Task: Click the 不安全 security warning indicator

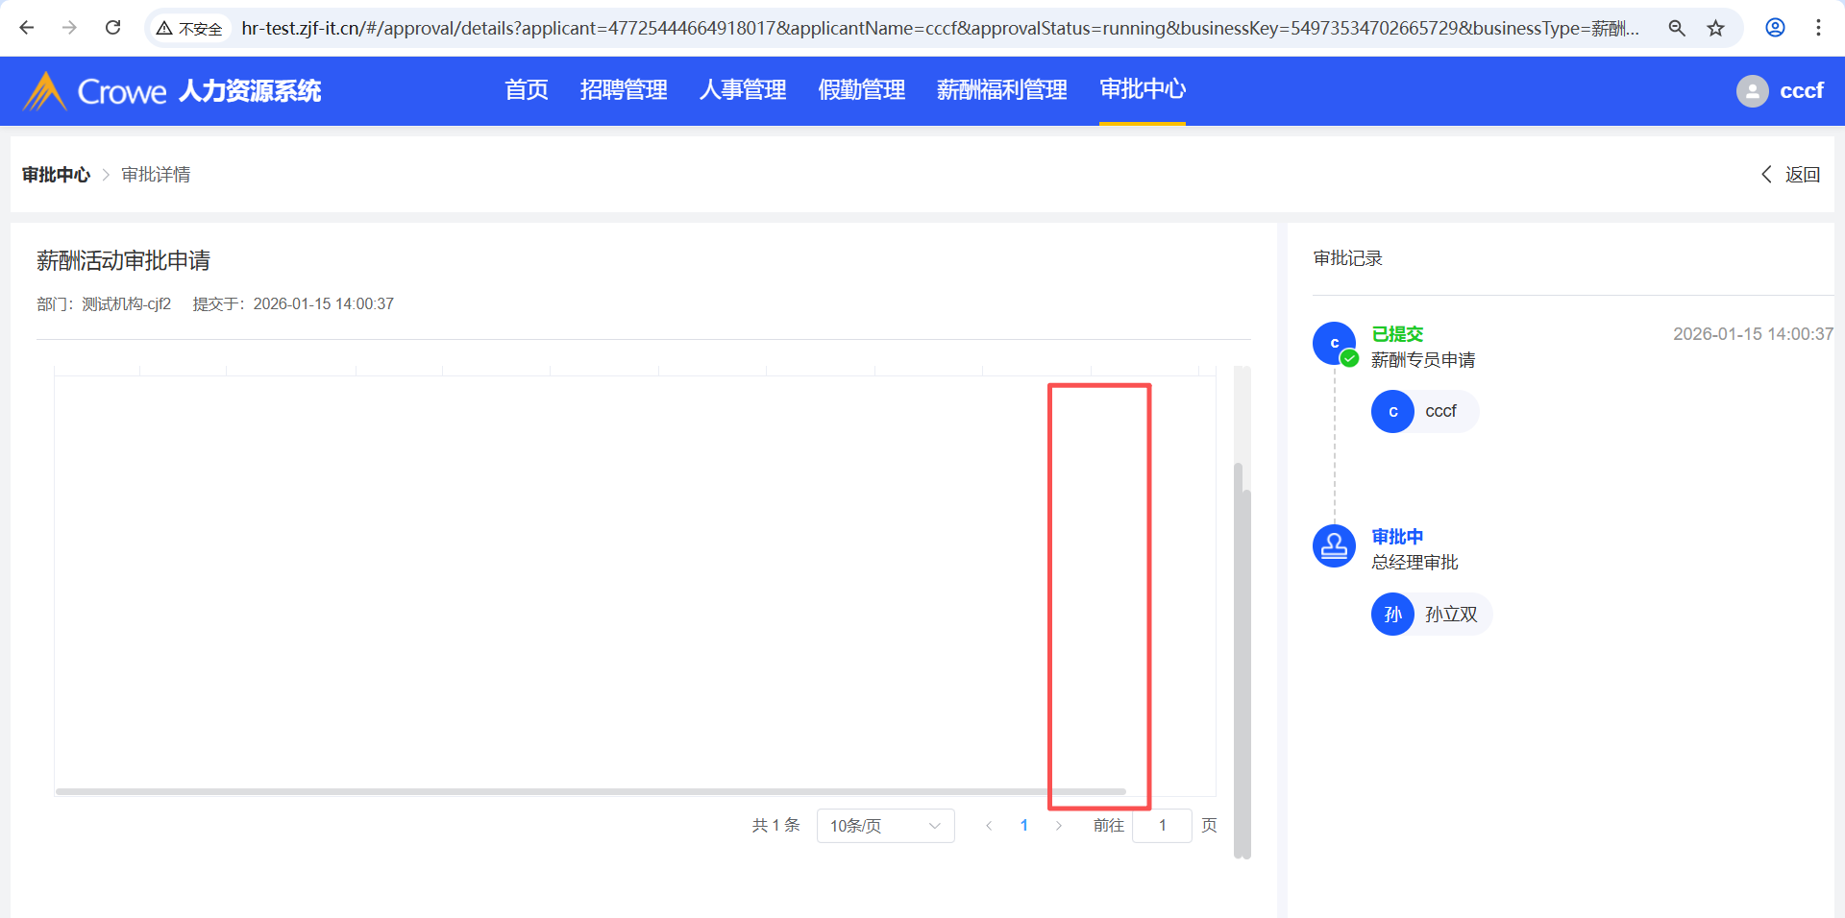Action: (189, 29)
